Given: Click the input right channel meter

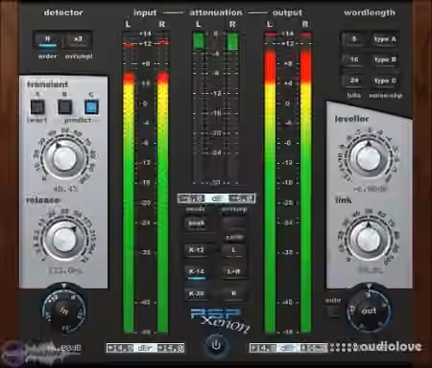Looking at the screenshot, I should coord(163,182).
